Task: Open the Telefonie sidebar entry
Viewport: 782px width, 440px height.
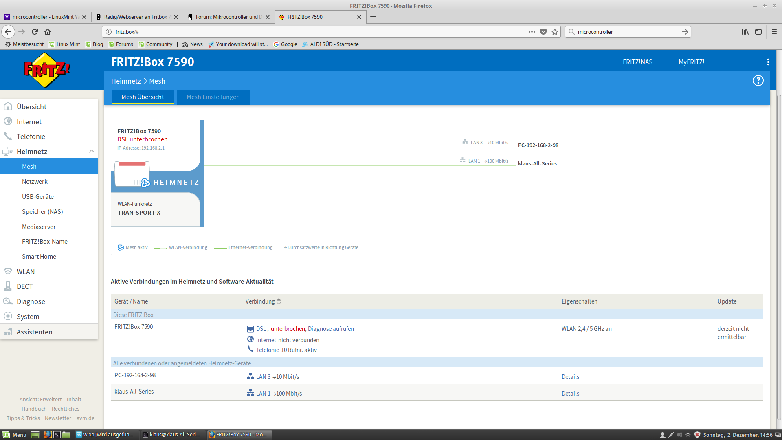Action: pyautogui.click(x=49, y=136)
